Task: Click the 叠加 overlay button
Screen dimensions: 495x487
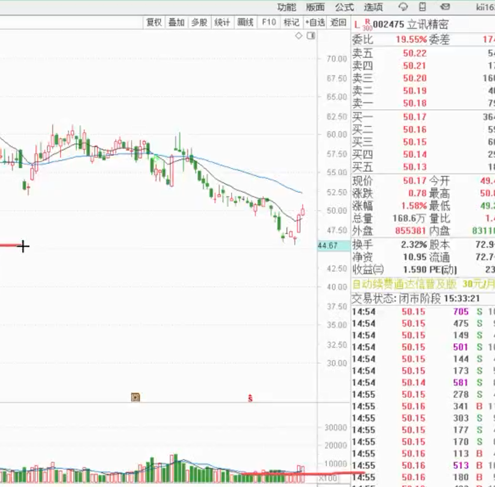Action: 176,22
